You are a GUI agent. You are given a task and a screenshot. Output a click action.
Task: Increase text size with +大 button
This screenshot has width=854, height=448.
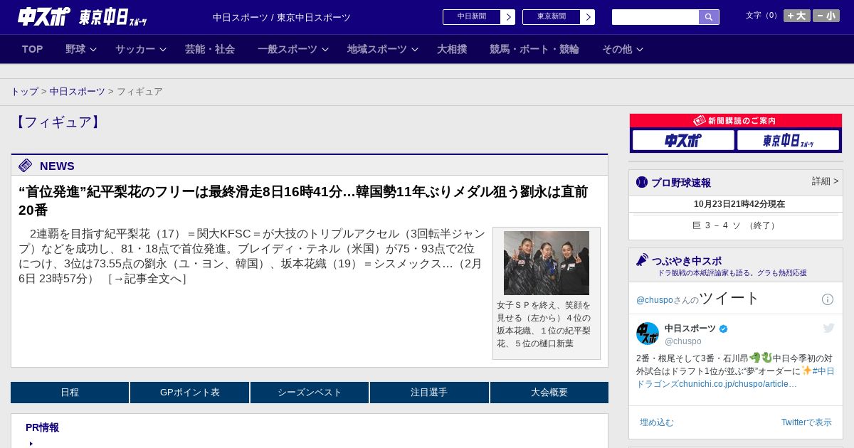[797, 16]
